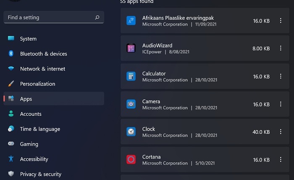294x180 pixels.
Task: Click the AudioWizard app icon
Action: point(131,48)
